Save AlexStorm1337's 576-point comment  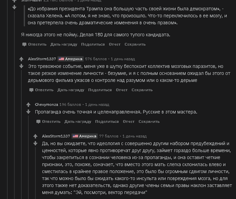pos(142,90)
